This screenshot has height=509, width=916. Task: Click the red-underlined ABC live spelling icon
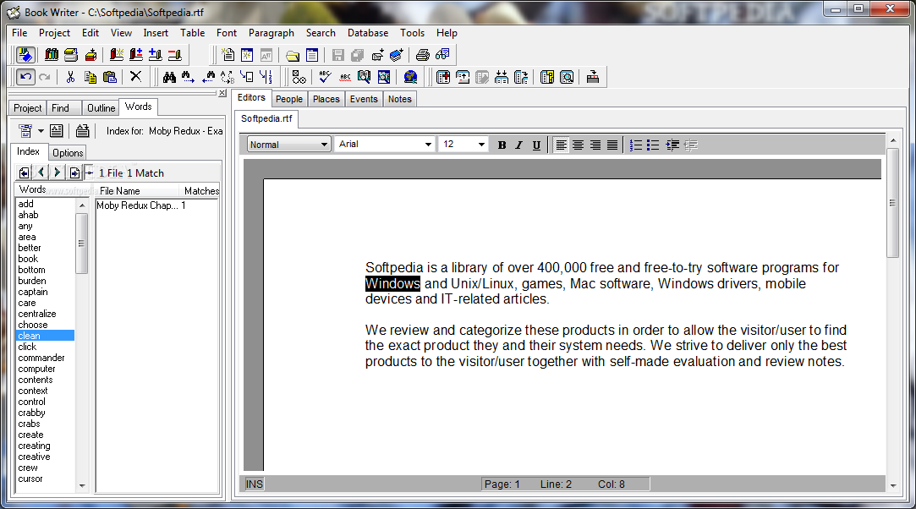(345, 77)
